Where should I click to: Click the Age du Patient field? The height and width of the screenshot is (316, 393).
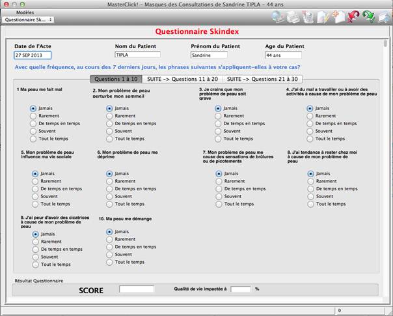click(x=283, y=55)
